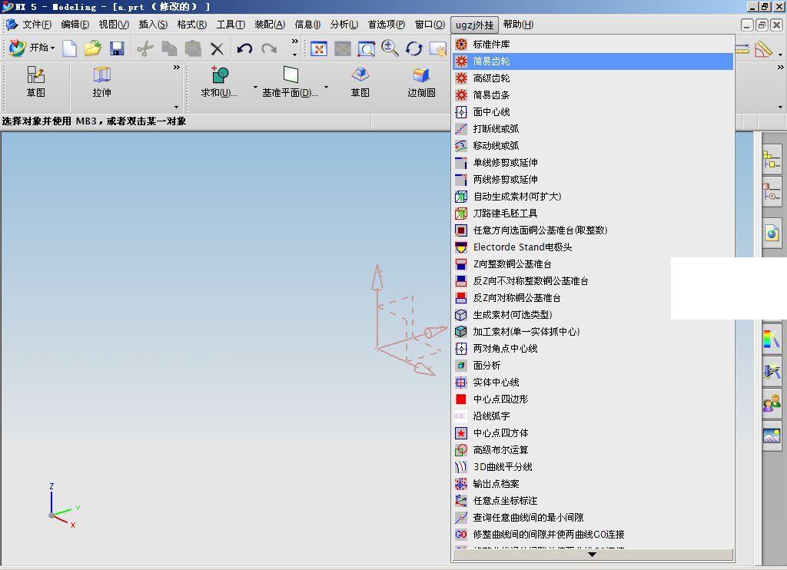Expand the 拉伸 toolbar overflow chevron

pos(176,68)
